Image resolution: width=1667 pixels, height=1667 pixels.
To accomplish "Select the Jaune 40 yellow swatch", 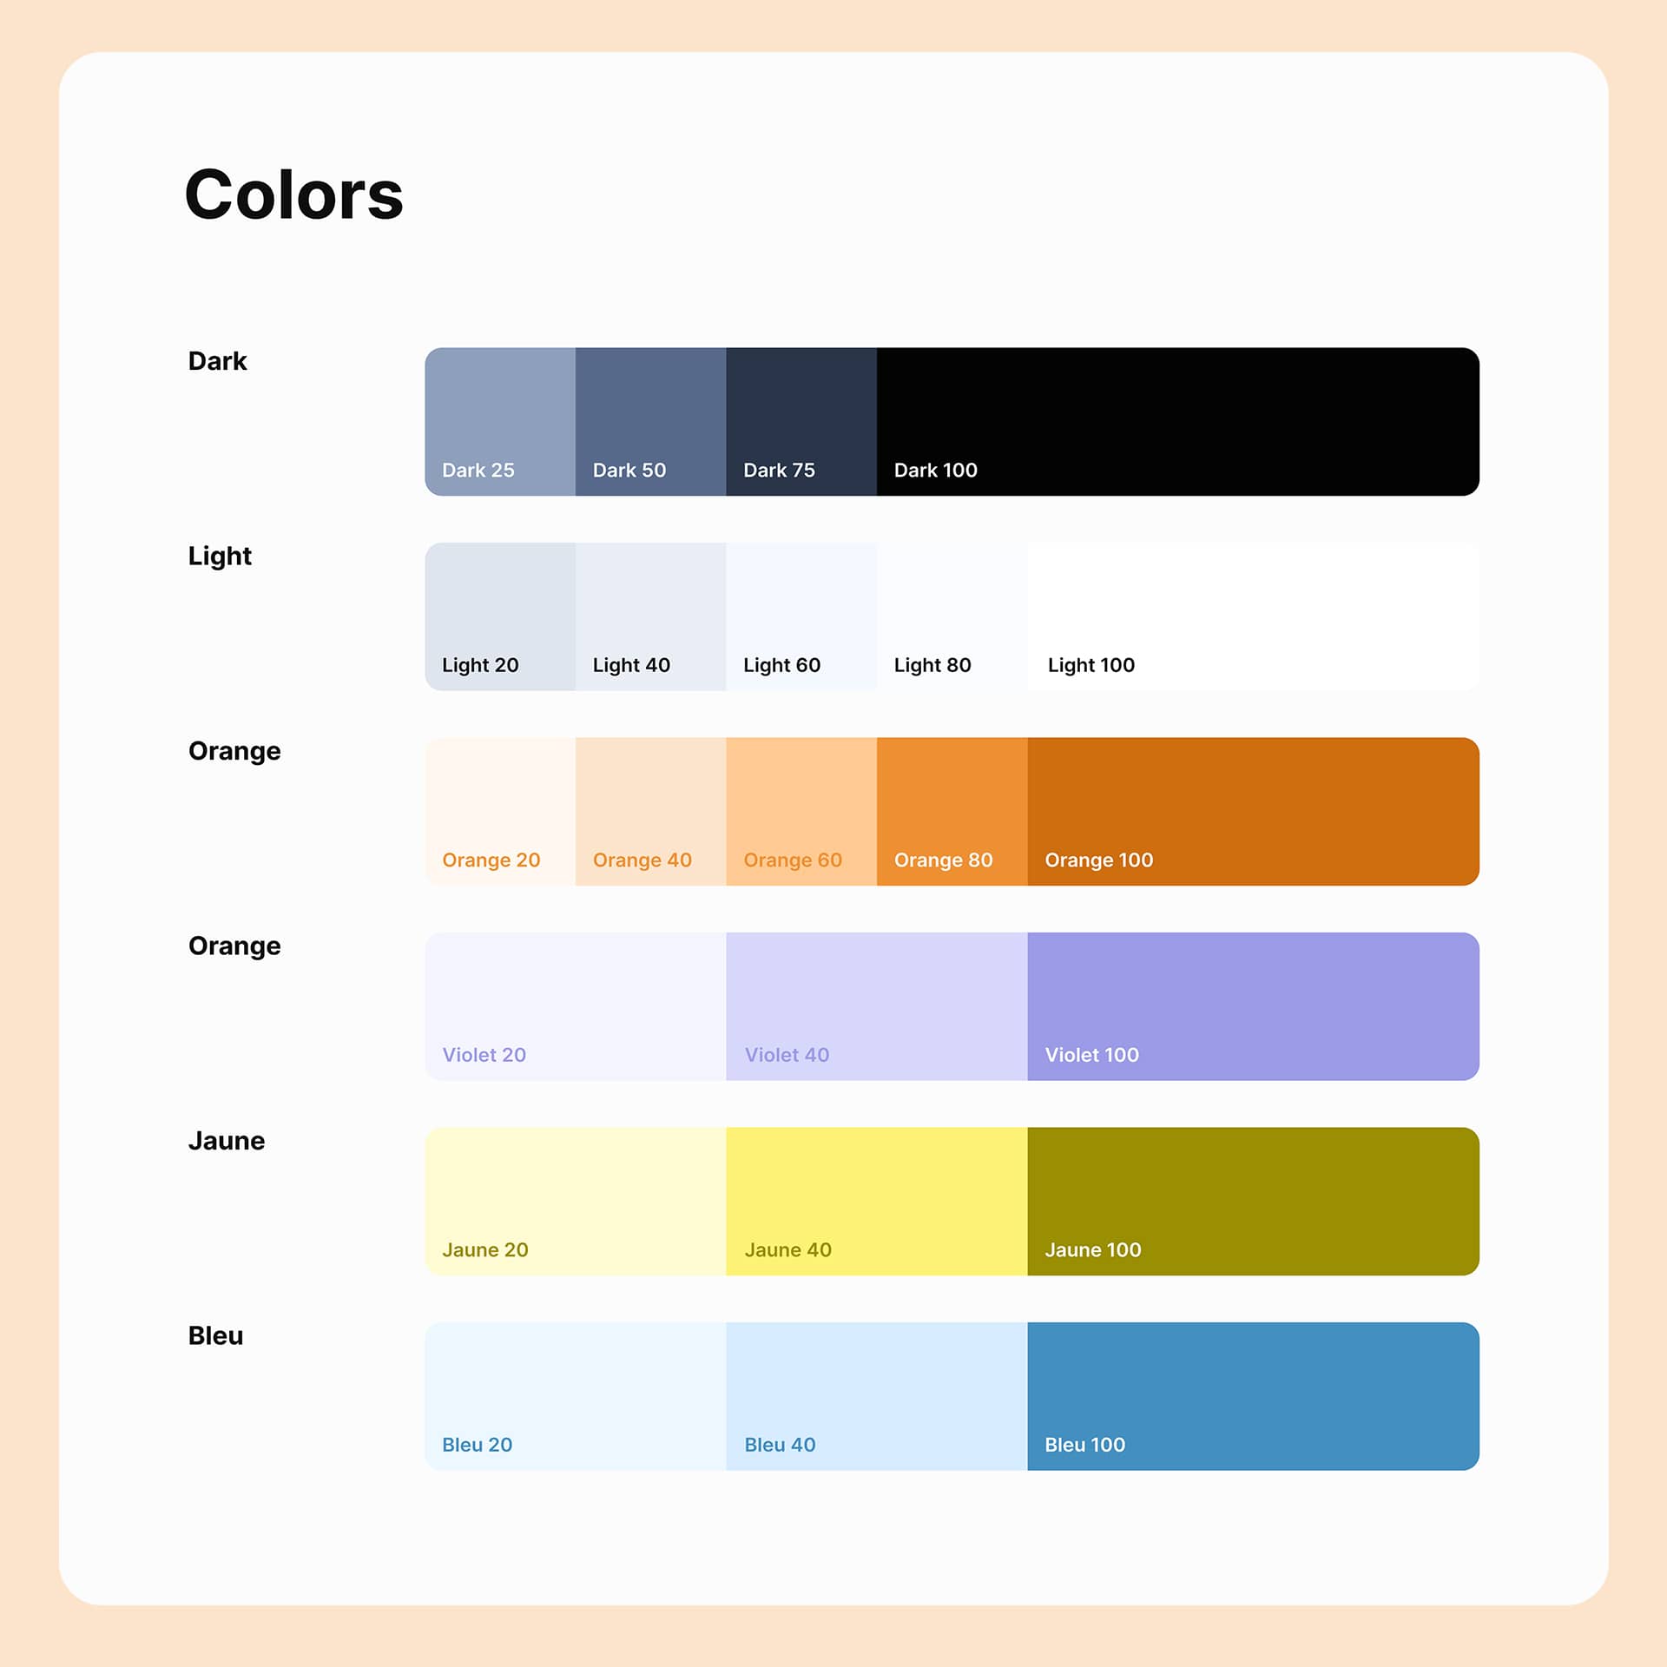I will (x=877, y=1202).
